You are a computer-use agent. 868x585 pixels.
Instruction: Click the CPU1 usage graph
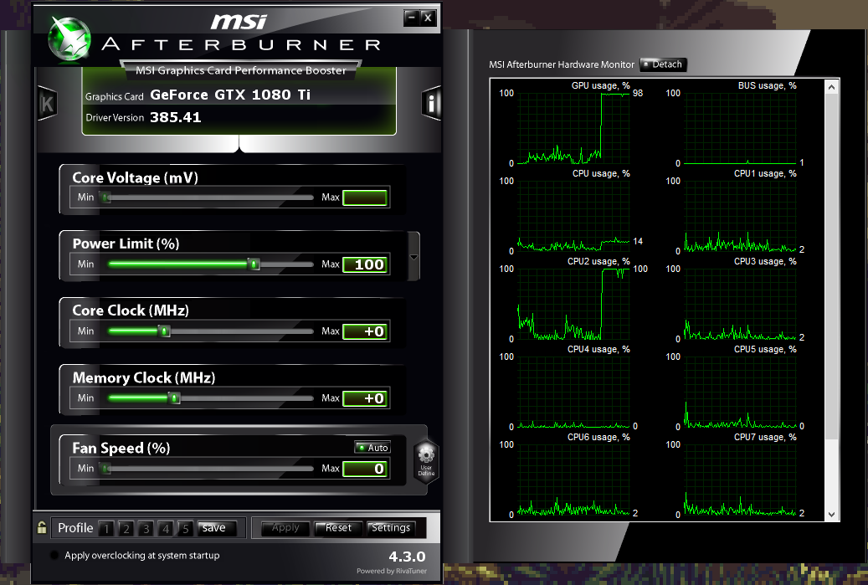pyautogui.click(x=740, y=216)
